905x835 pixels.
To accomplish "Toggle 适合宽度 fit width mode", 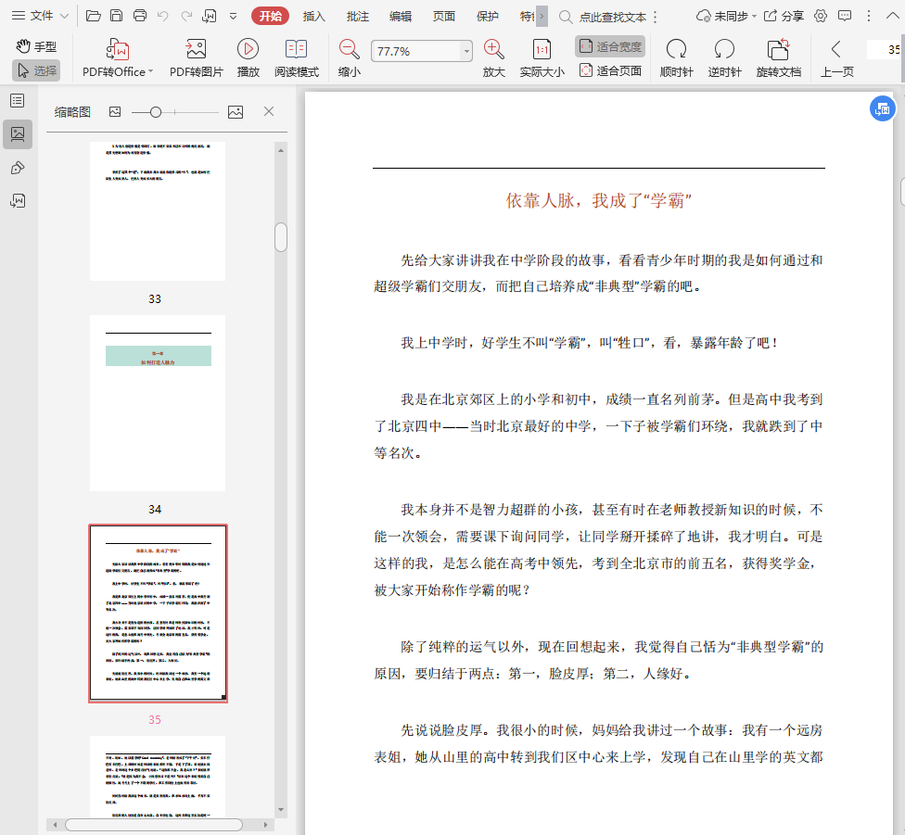I will pyautogui.click(x=610, y=46).
